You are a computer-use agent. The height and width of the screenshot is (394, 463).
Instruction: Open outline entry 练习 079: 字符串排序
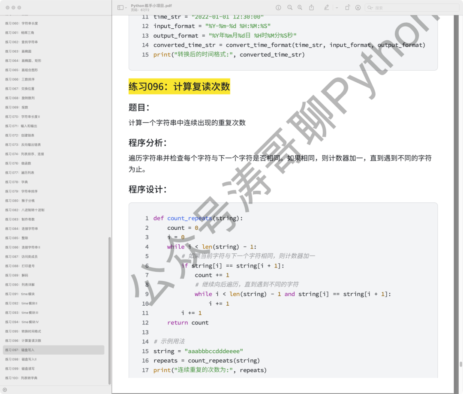click(21, 192)
